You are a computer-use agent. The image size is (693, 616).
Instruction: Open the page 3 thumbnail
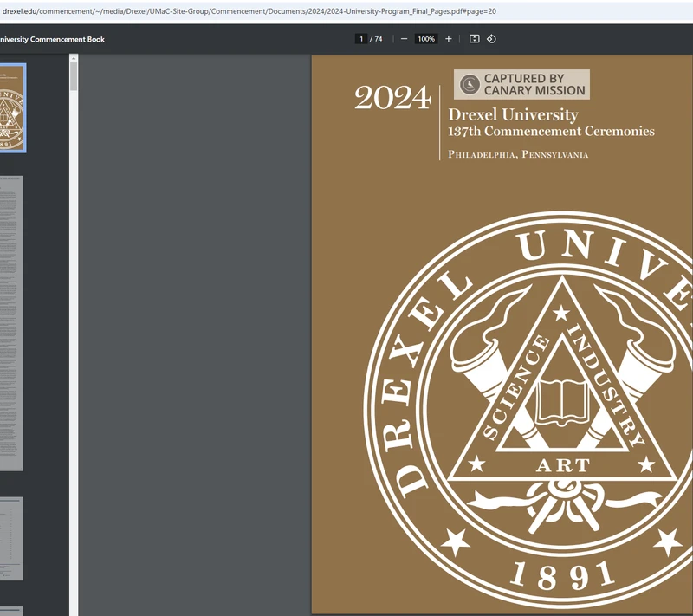click(11, 539)
